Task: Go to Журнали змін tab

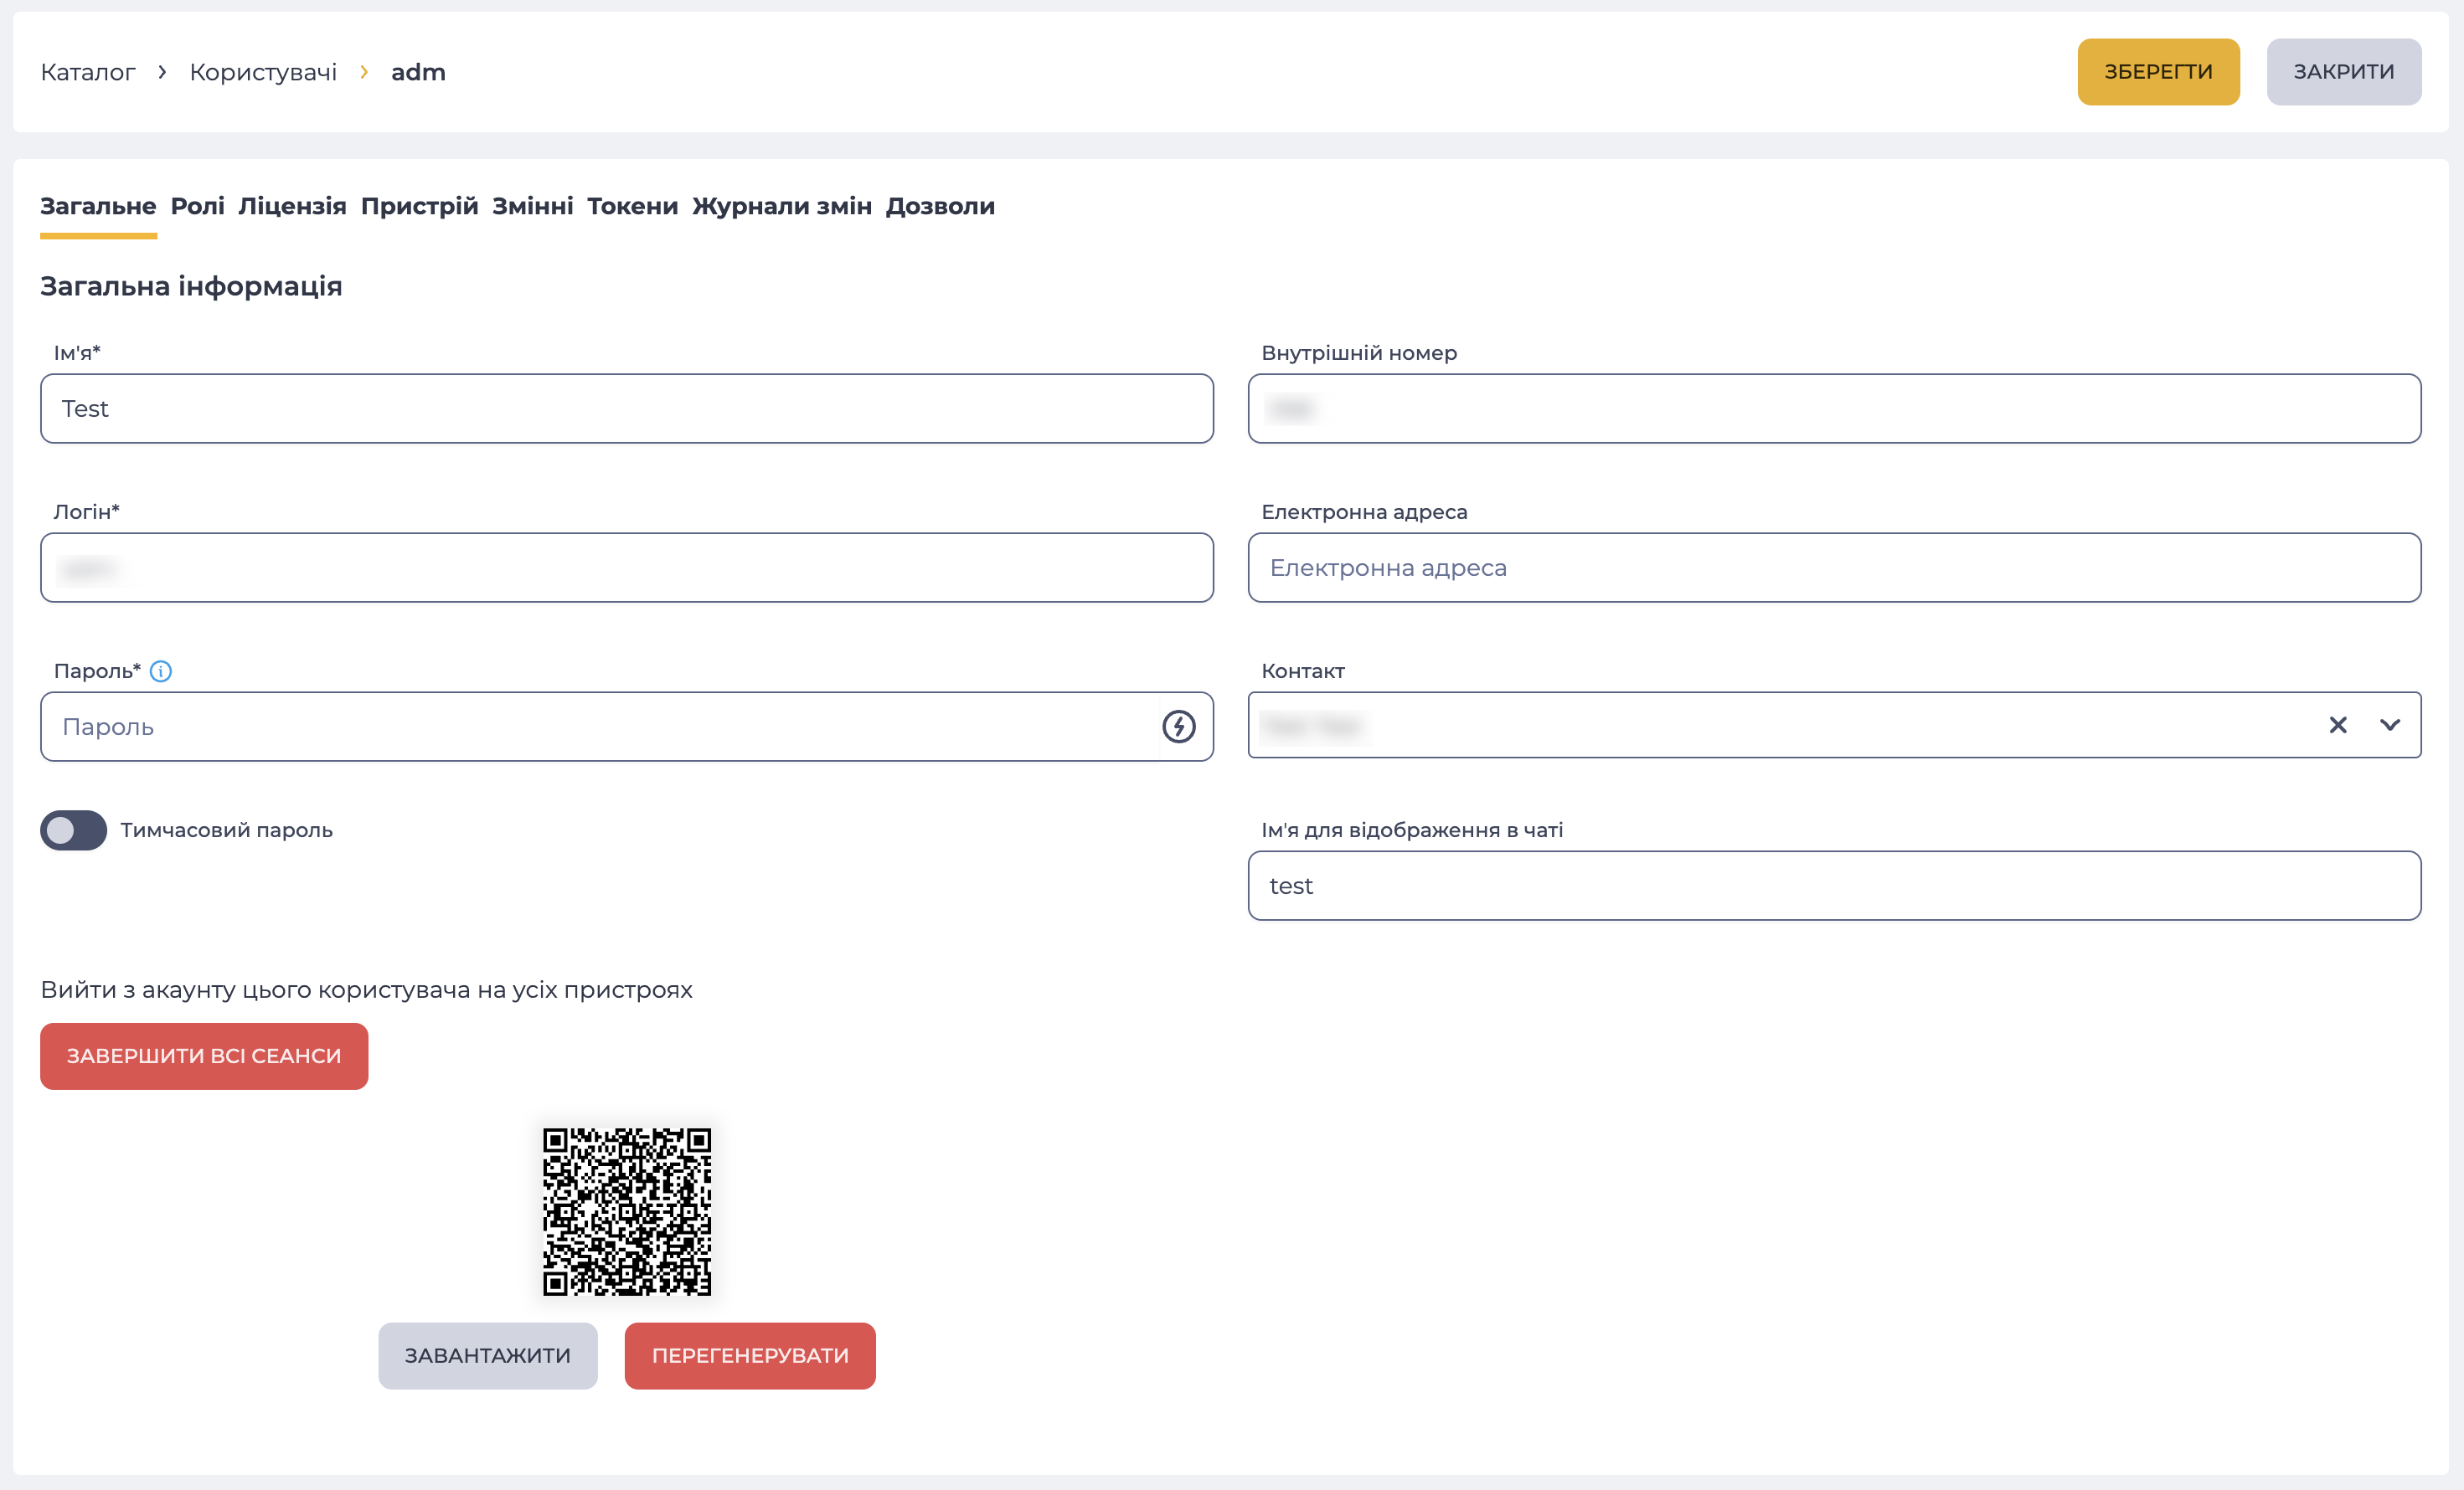Action: point(781,206)
